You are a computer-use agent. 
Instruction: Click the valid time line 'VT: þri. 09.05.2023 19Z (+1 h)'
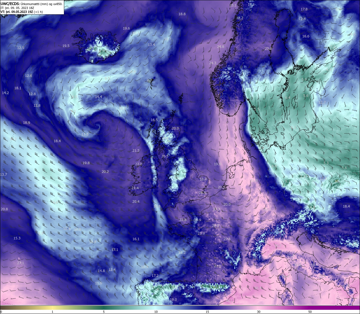[22, 12]
